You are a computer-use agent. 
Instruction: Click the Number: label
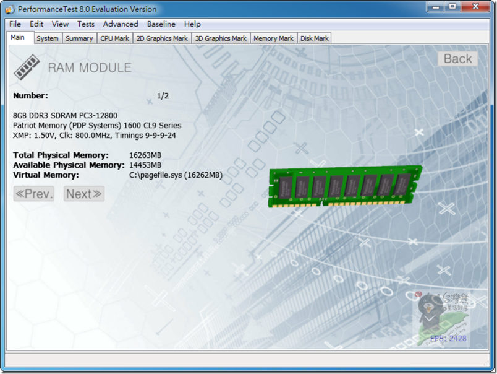click(x=30, y=96)
